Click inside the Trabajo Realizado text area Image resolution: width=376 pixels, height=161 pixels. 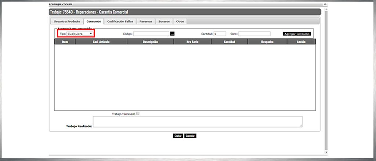(197, 121)
